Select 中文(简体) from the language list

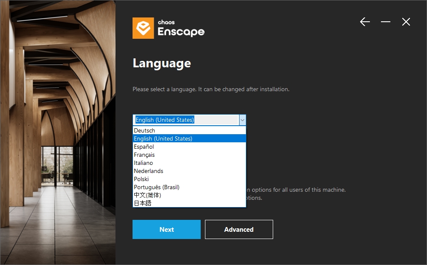(x=189, y=195)
